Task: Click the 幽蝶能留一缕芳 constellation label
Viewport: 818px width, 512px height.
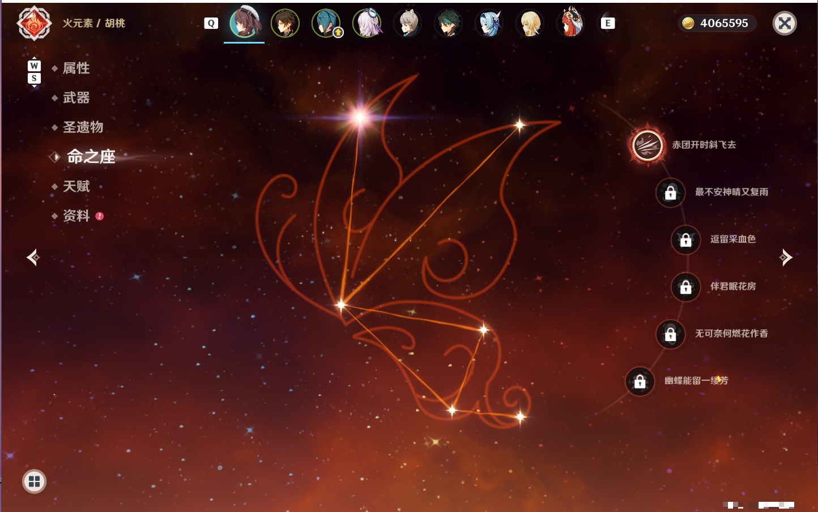Action: click(696, 380)
